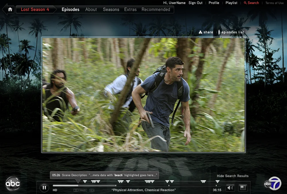
Task: Switch the player view with the window-mode icon
Action: click(243, 187)
